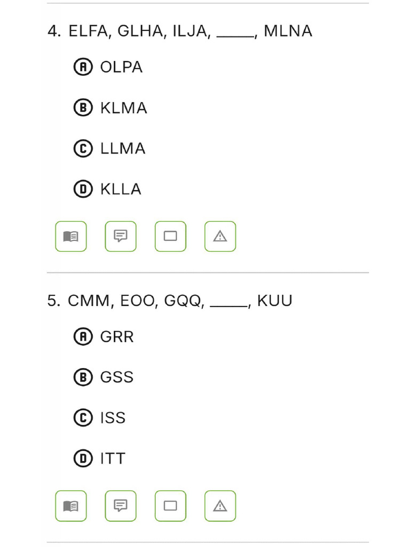Click the warning triangle icon under question 5
Screen dimensions: 410x547
click(220, 506)
